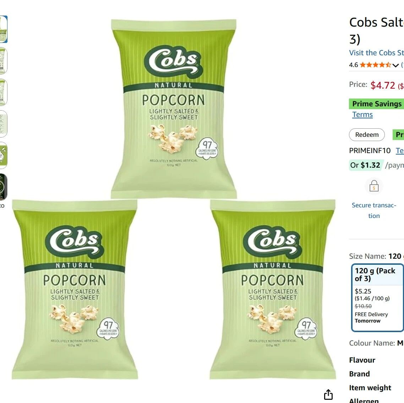Open the star rating dropdown chevron
404x403 pixels.
coord(396,65)
